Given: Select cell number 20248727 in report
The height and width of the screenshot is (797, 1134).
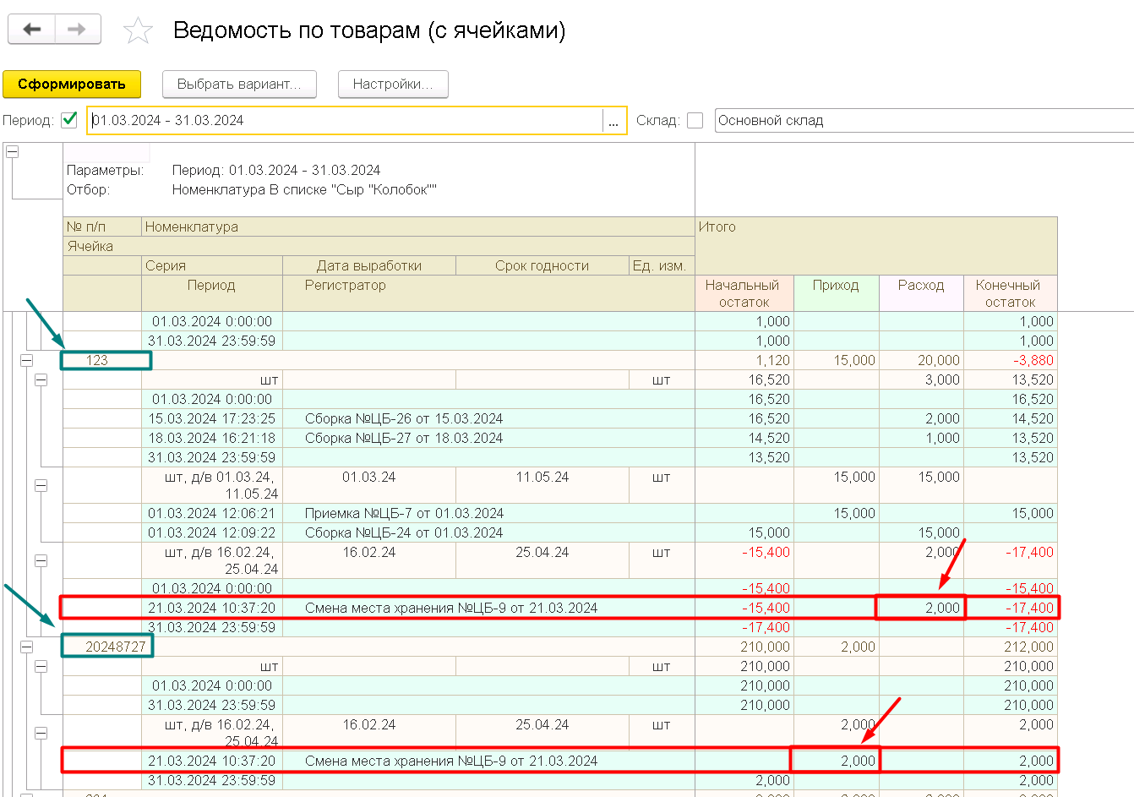Looking at the screenshot, I should [106, 647].
